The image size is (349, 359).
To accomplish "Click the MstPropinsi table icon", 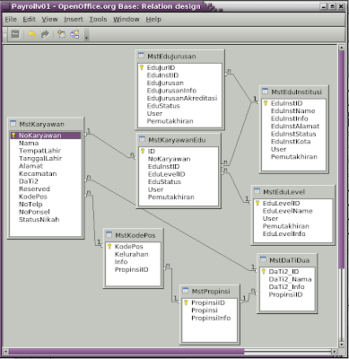I will [x=186, y=291].
